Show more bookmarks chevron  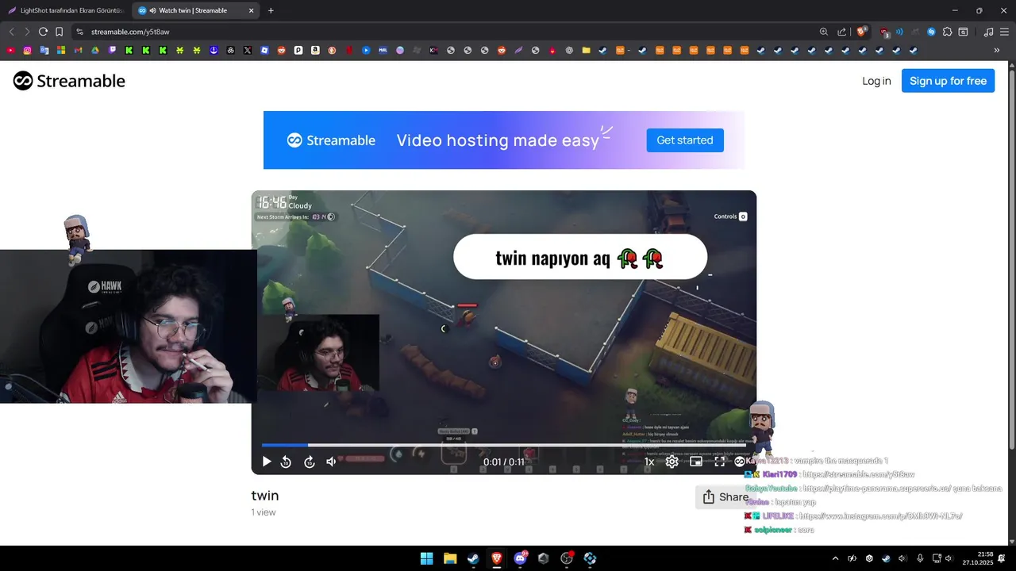(x=996, y=50)
